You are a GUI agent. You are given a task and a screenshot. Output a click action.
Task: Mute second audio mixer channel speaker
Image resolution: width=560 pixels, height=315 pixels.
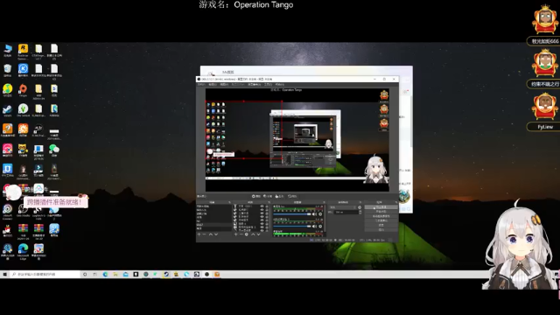pos(314,227)
